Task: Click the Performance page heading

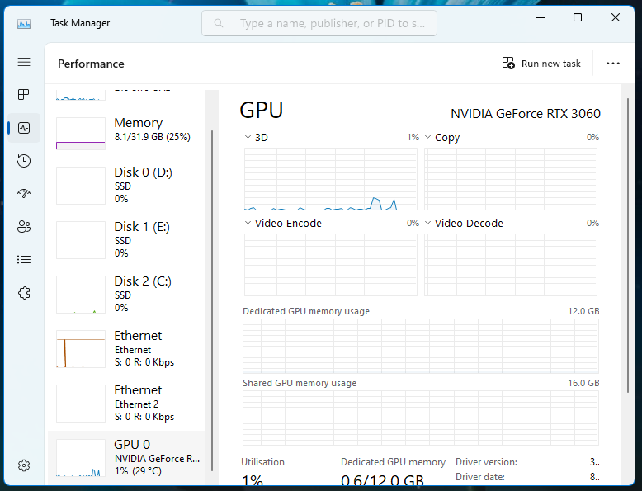Action: (x=91, y=64)
